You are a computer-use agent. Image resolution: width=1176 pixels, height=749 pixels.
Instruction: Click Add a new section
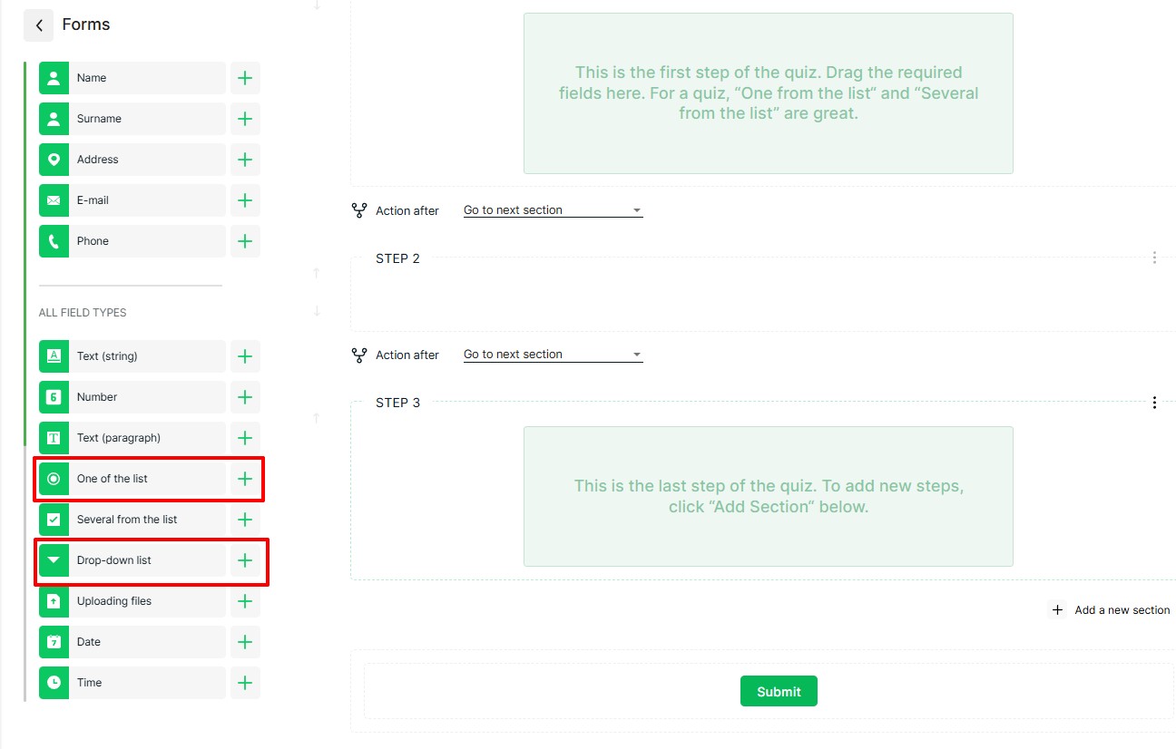1112,610
